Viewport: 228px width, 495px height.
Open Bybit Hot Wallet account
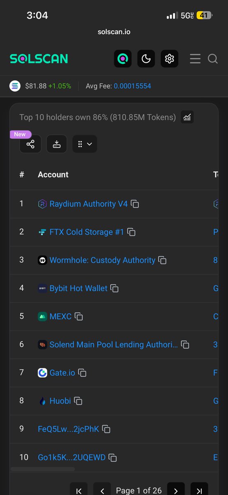click(x=78, y=288)
